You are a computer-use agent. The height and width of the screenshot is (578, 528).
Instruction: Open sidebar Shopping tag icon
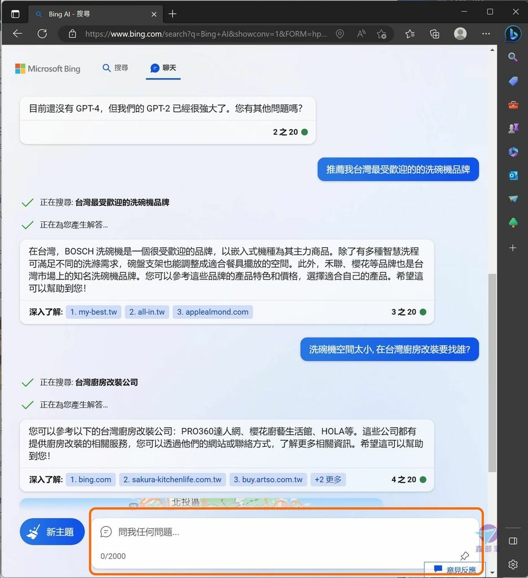tap(513, 81)
